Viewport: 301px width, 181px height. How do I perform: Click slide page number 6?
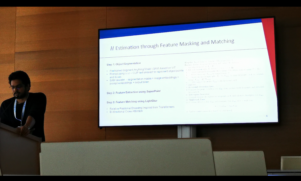click(267, 116)
